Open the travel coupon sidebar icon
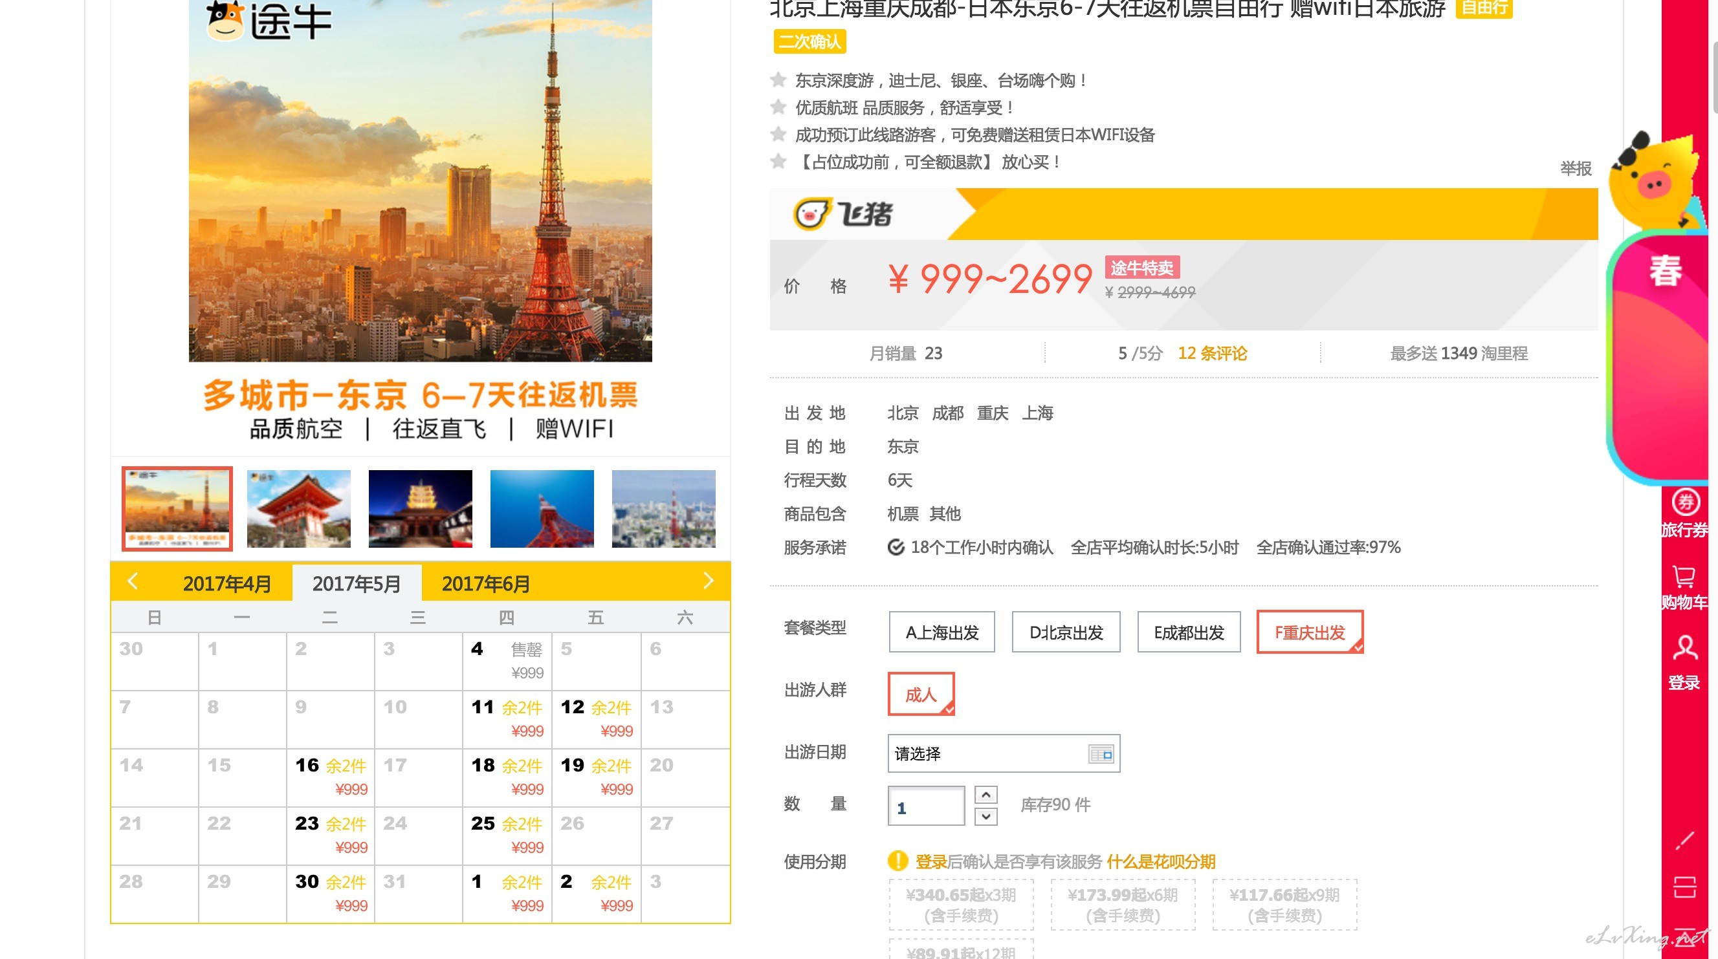This screenshot has height=959, width=1718. 1685,502
